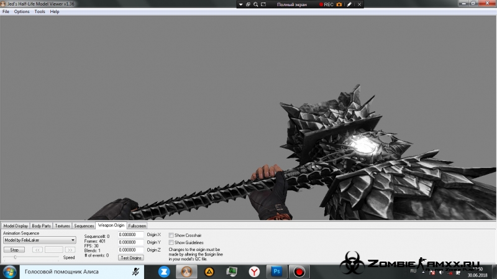Click the tray volume speaker icon
The image size is (497, 279).
[x=441, y=273]
